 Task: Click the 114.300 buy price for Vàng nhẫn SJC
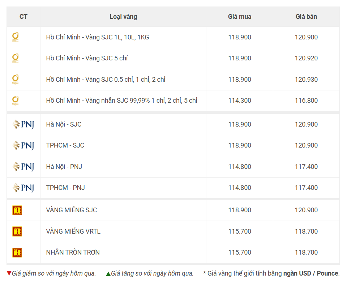[240, 101]
